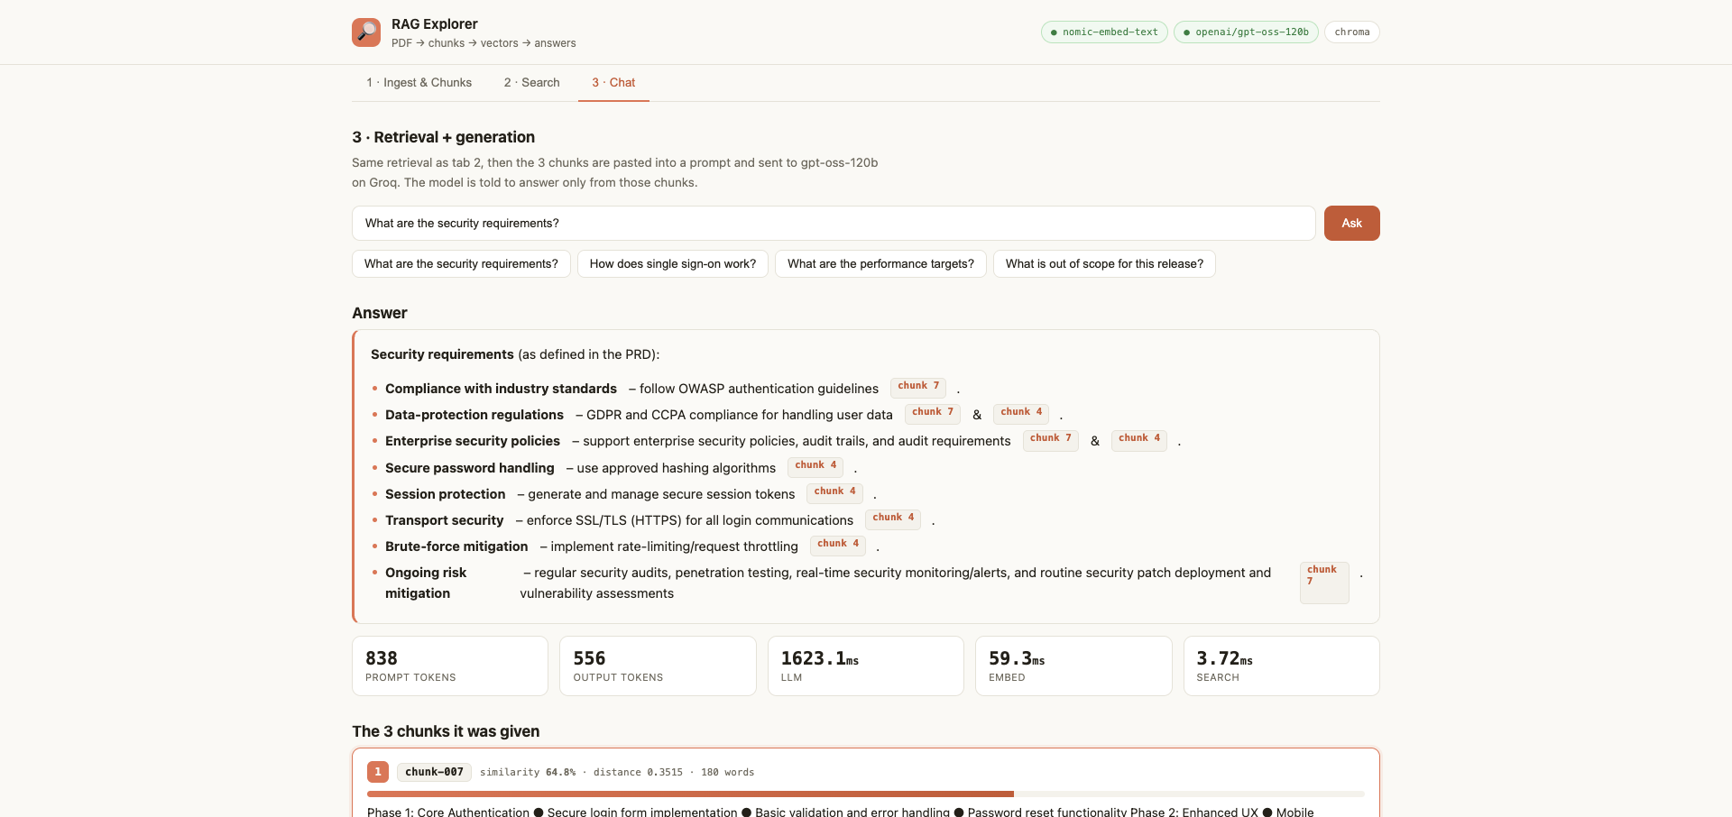Image resolution: width=1732 pixels, height=817 pixels.
Task: Click chunk 7 citation on Data-protection line
Action: point(933,413)
